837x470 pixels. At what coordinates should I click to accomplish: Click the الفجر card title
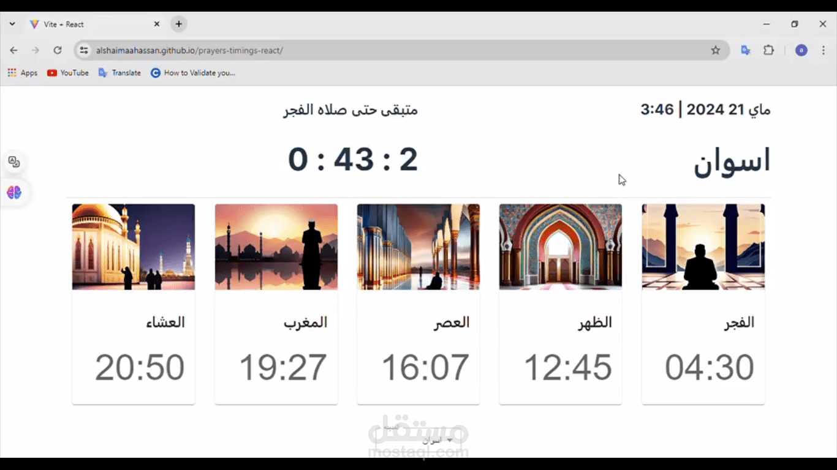pyautogui.click(x=739, y=323)
